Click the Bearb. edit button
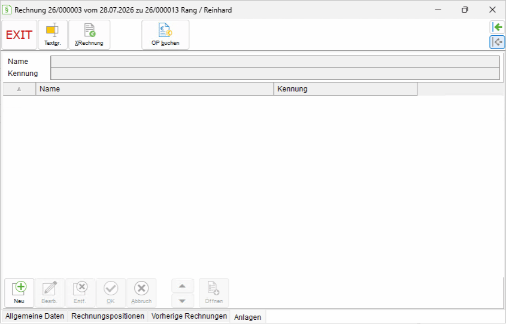 pyautogui.click(x=49, y=293)
